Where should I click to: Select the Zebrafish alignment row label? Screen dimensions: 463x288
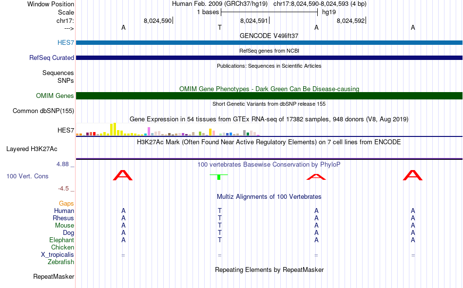point(61,262)
